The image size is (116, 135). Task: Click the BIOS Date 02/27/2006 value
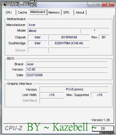(67, 75)
